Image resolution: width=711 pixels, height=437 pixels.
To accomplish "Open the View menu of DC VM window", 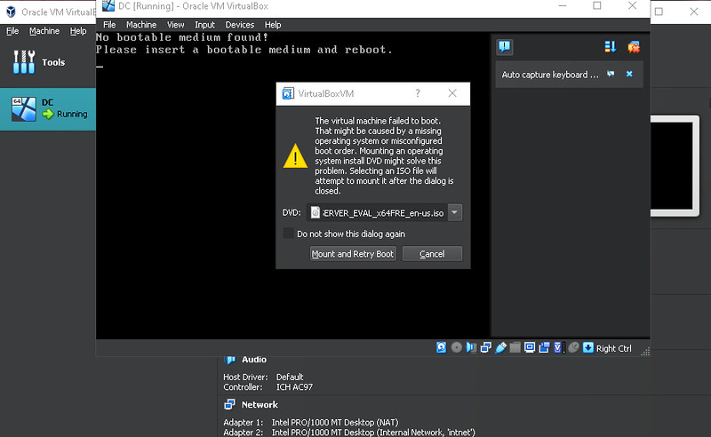I will coord(175,25).
